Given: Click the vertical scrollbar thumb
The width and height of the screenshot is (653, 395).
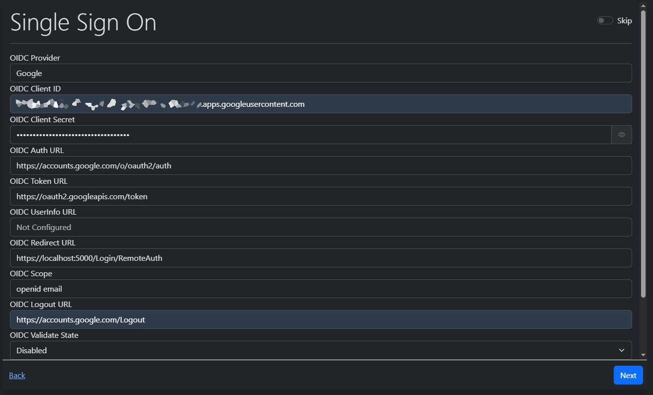Looking at the screenshot, I should (643, 149).
